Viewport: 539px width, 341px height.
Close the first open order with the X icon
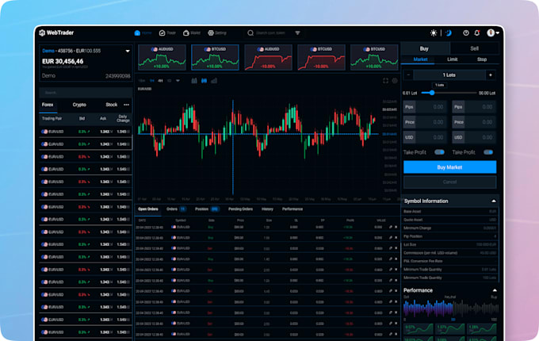(x=396, y=228)
